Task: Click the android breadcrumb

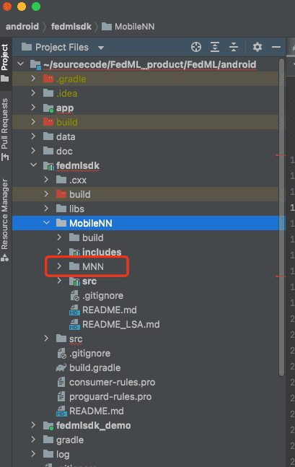Action: click(22, 27)
